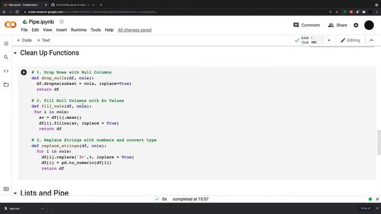Open the Edit menu
Viewport: 381px width, 214px height.
35,30
